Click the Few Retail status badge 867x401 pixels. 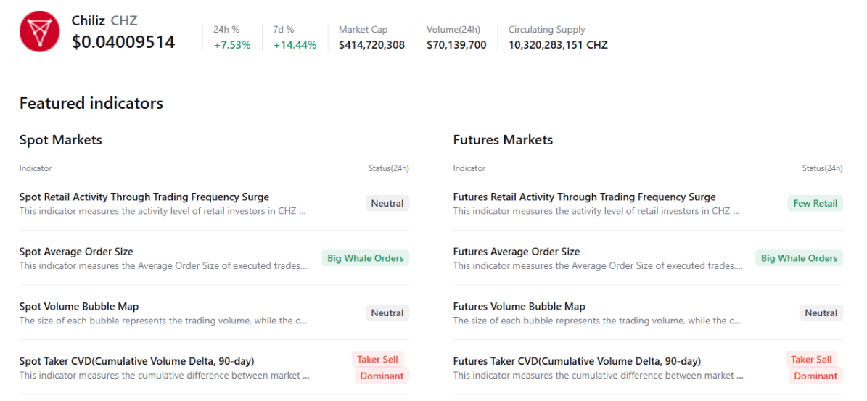(815, 204)
